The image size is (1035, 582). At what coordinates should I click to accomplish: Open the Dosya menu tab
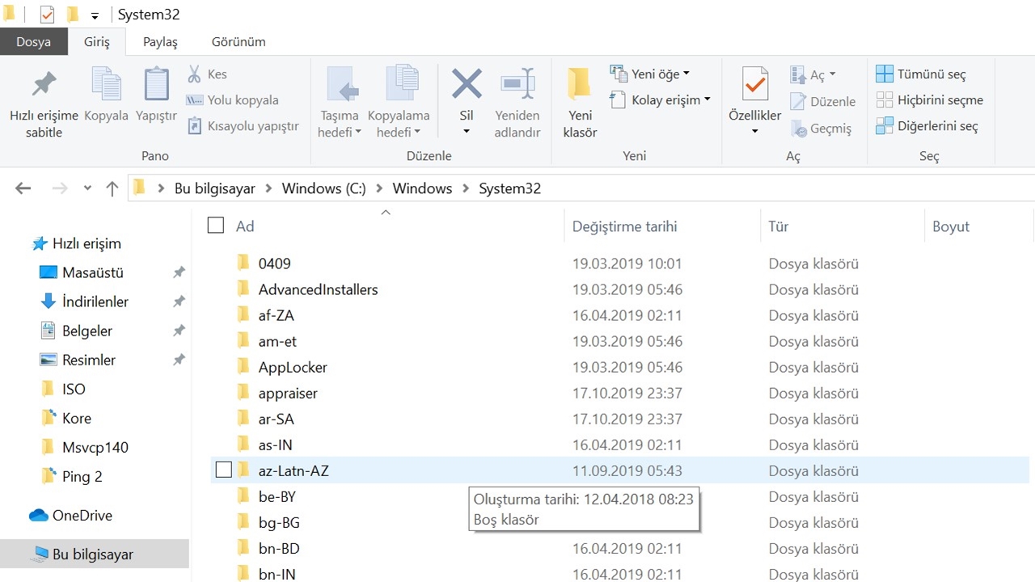[x=33, y=42]
